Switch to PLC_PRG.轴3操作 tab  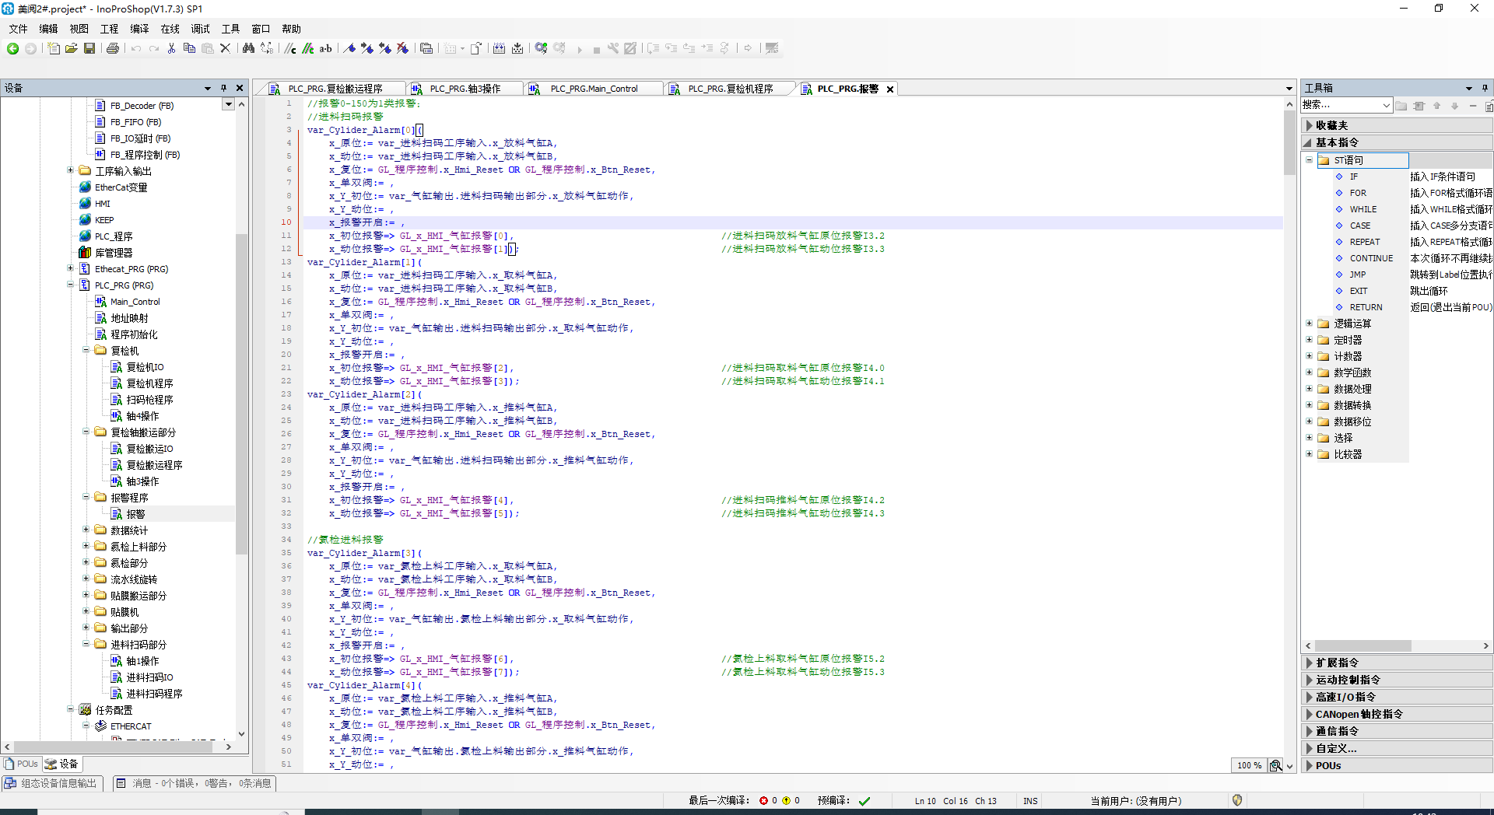(x=465, y=89)
